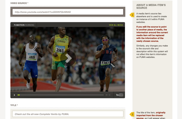Open YouTube via player logo
Image resolution: width=182 pixels, height=119 pixels.
120,95
